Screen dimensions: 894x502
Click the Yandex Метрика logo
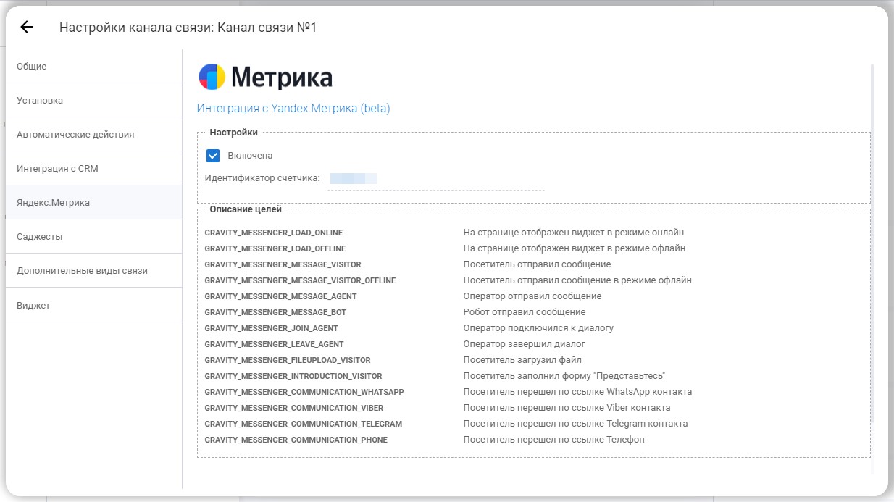(265, 78)
